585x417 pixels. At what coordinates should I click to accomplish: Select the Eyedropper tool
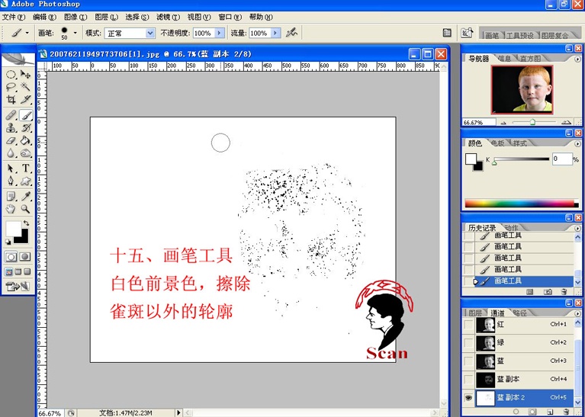point(25,196)
